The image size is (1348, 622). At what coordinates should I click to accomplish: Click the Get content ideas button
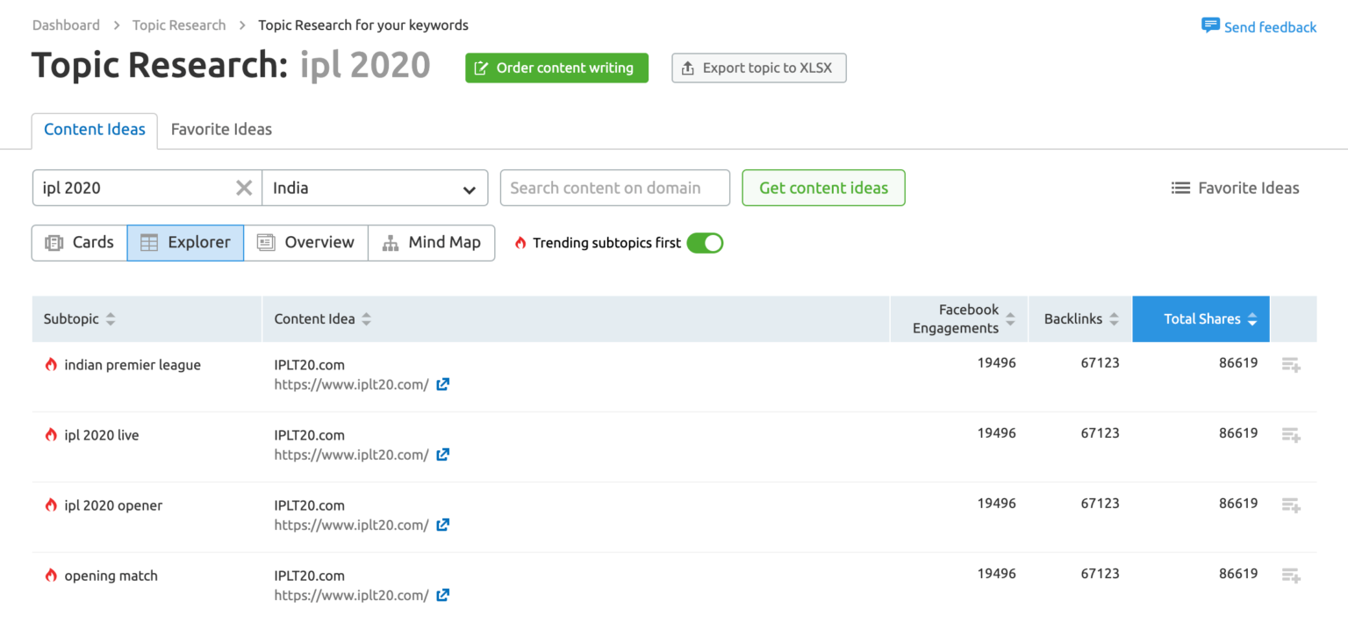[823, 188]
